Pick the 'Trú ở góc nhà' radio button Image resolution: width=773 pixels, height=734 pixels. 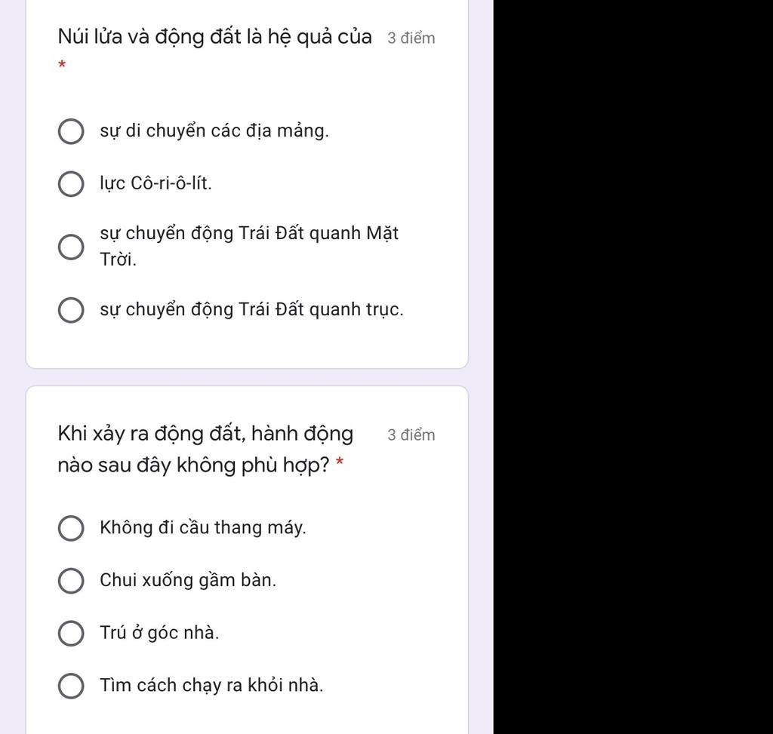pos(71,634)
